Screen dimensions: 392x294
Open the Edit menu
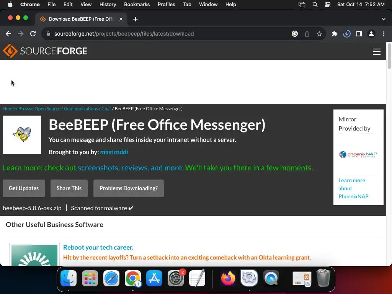68,5
